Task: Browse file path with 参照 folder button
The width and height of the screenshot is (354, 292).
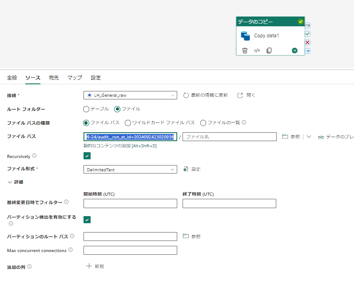Action: (291, 137)
